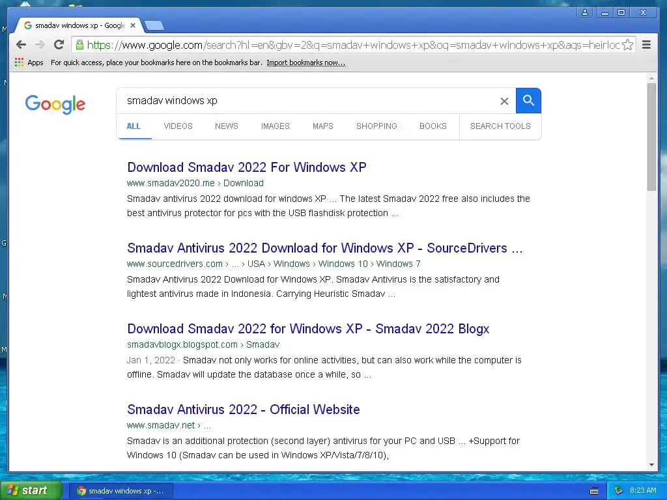Open 'Smadav Antivirus 2022 - Official Website'
Viewport: 667px width, 500px height.
[244, 410]
